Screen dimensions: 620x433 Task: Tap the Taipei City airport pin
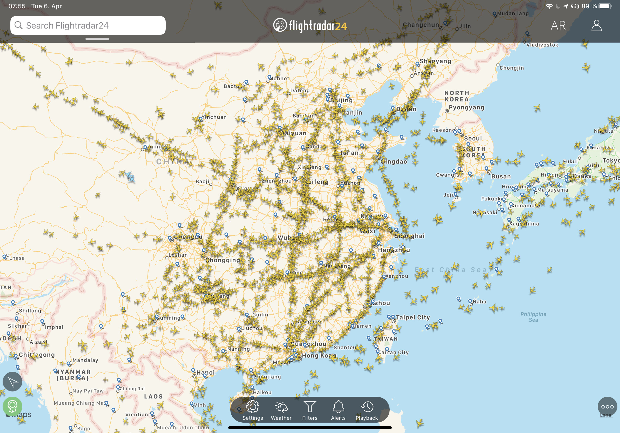click(393, 317)
